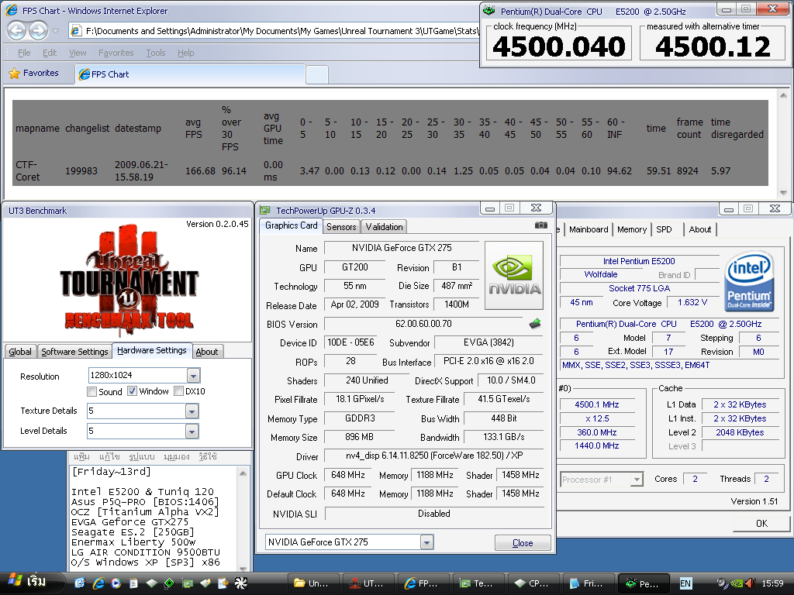Click OK in the CPU-Z window
Viewport: 794px width, 595px height.
click(x=761, y=523)
